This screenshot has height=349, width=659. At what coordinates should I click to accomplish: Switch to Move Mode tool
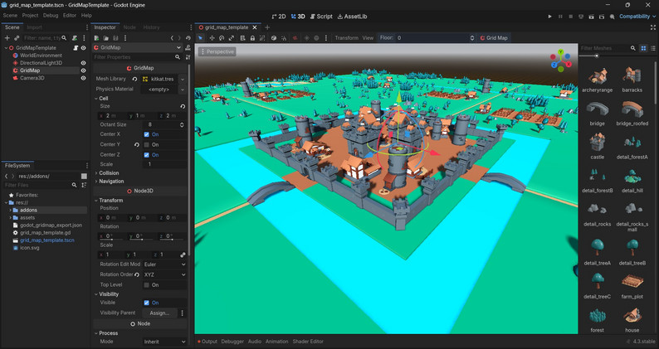tap(212, 38)
